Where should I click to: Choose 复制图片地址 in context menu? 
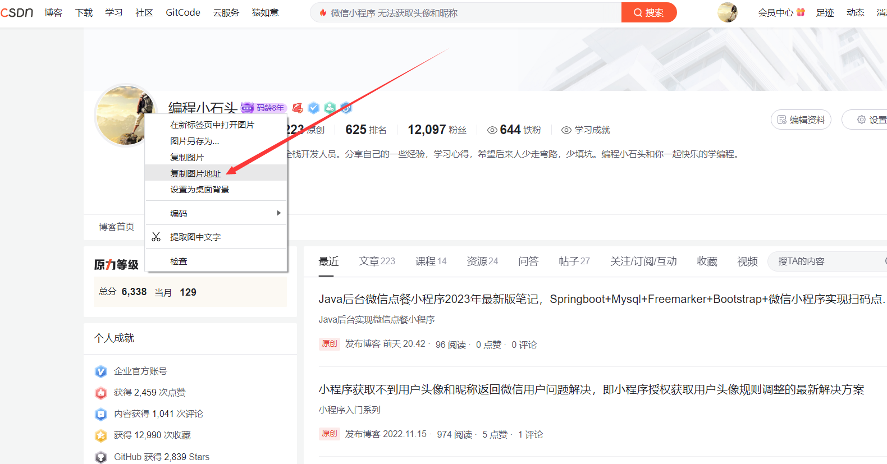[x=216, y=173]
